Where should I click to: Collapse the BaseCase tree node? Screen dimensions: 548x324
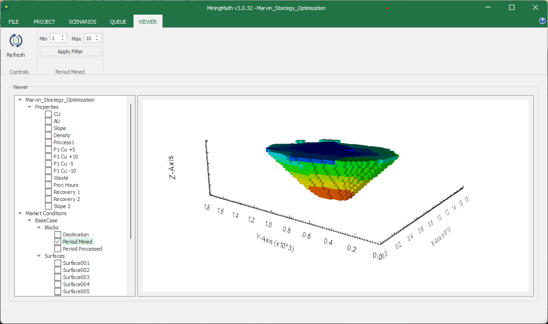[x=29, y=220]
